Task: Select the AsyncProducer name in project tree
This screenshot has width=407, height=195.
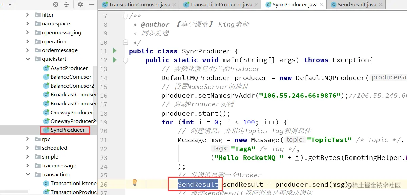Action: point(69,68)
